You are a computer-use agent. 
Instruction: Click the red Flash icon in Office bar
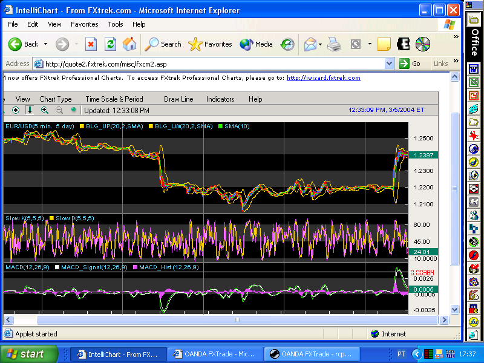(x=474, y=255)
